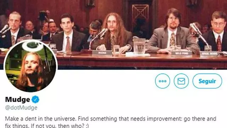Click the blue verified badge
Screen dimensions: 227x128
pyautogui.click(x=35, y=100)
